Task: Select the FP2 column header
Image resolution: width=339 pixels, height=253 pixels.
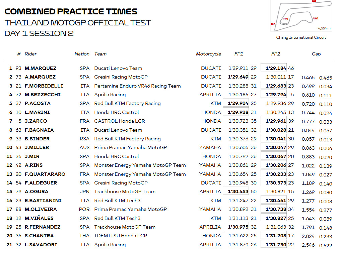Action: pos(276,54)
